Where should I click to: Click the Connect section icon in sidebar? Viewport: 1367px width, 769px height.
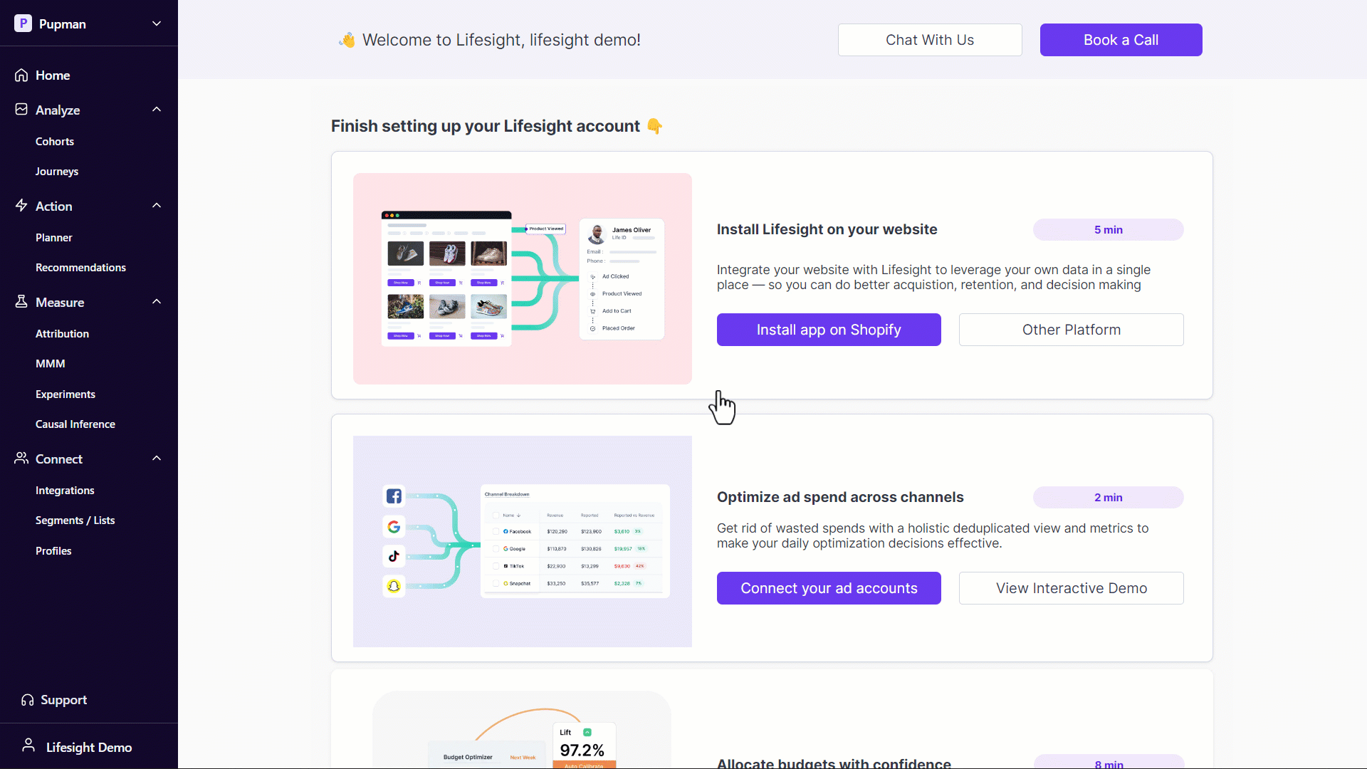tap(21, 459)
